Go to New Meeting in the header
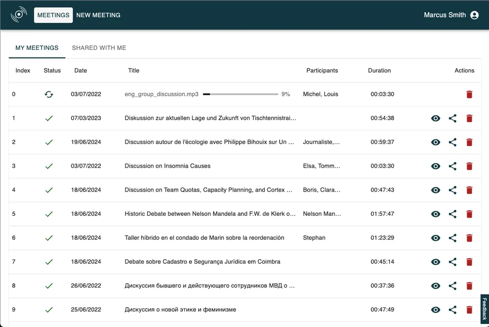The image size is (489, 327). (98, 15)
